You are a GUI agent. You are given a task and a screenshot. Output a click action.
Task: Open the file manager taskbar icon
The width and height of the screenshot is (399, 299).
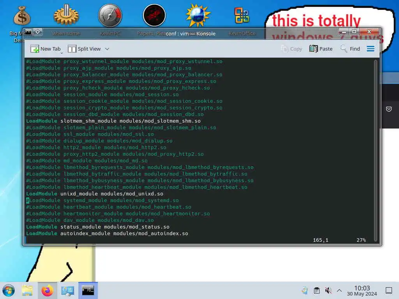pos(27,290)
